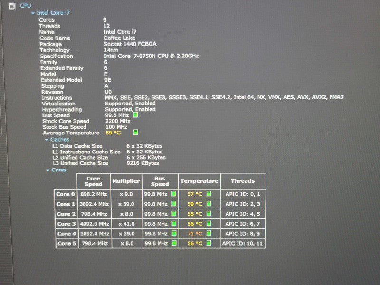Click the 55 °C temperature value
The height and width of the screenshot is (285, 380).
[x=195, y=214]
